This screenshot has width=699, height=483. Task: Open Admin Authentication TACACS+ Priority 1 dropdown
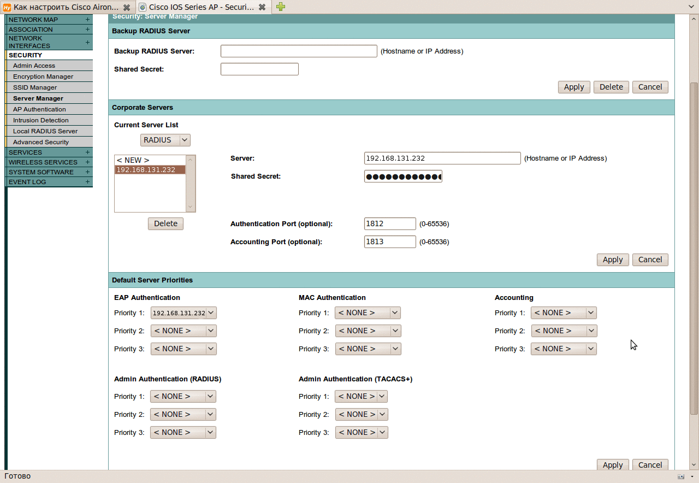coord(361,397)
